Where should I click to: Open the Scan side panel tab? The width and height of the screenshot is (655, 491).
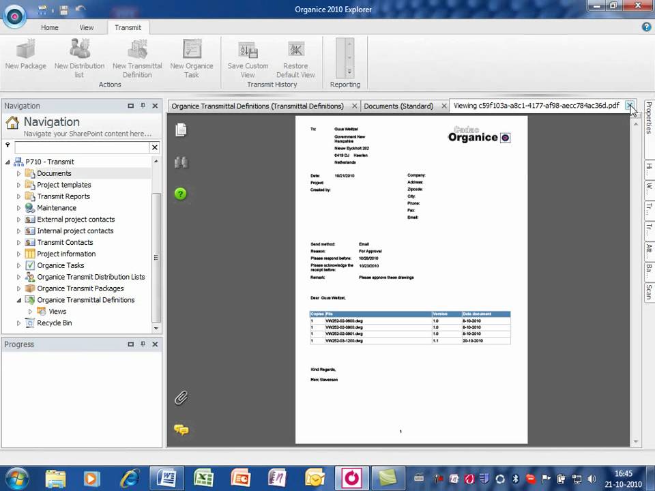pyautogui.click(x=649, y=292)
